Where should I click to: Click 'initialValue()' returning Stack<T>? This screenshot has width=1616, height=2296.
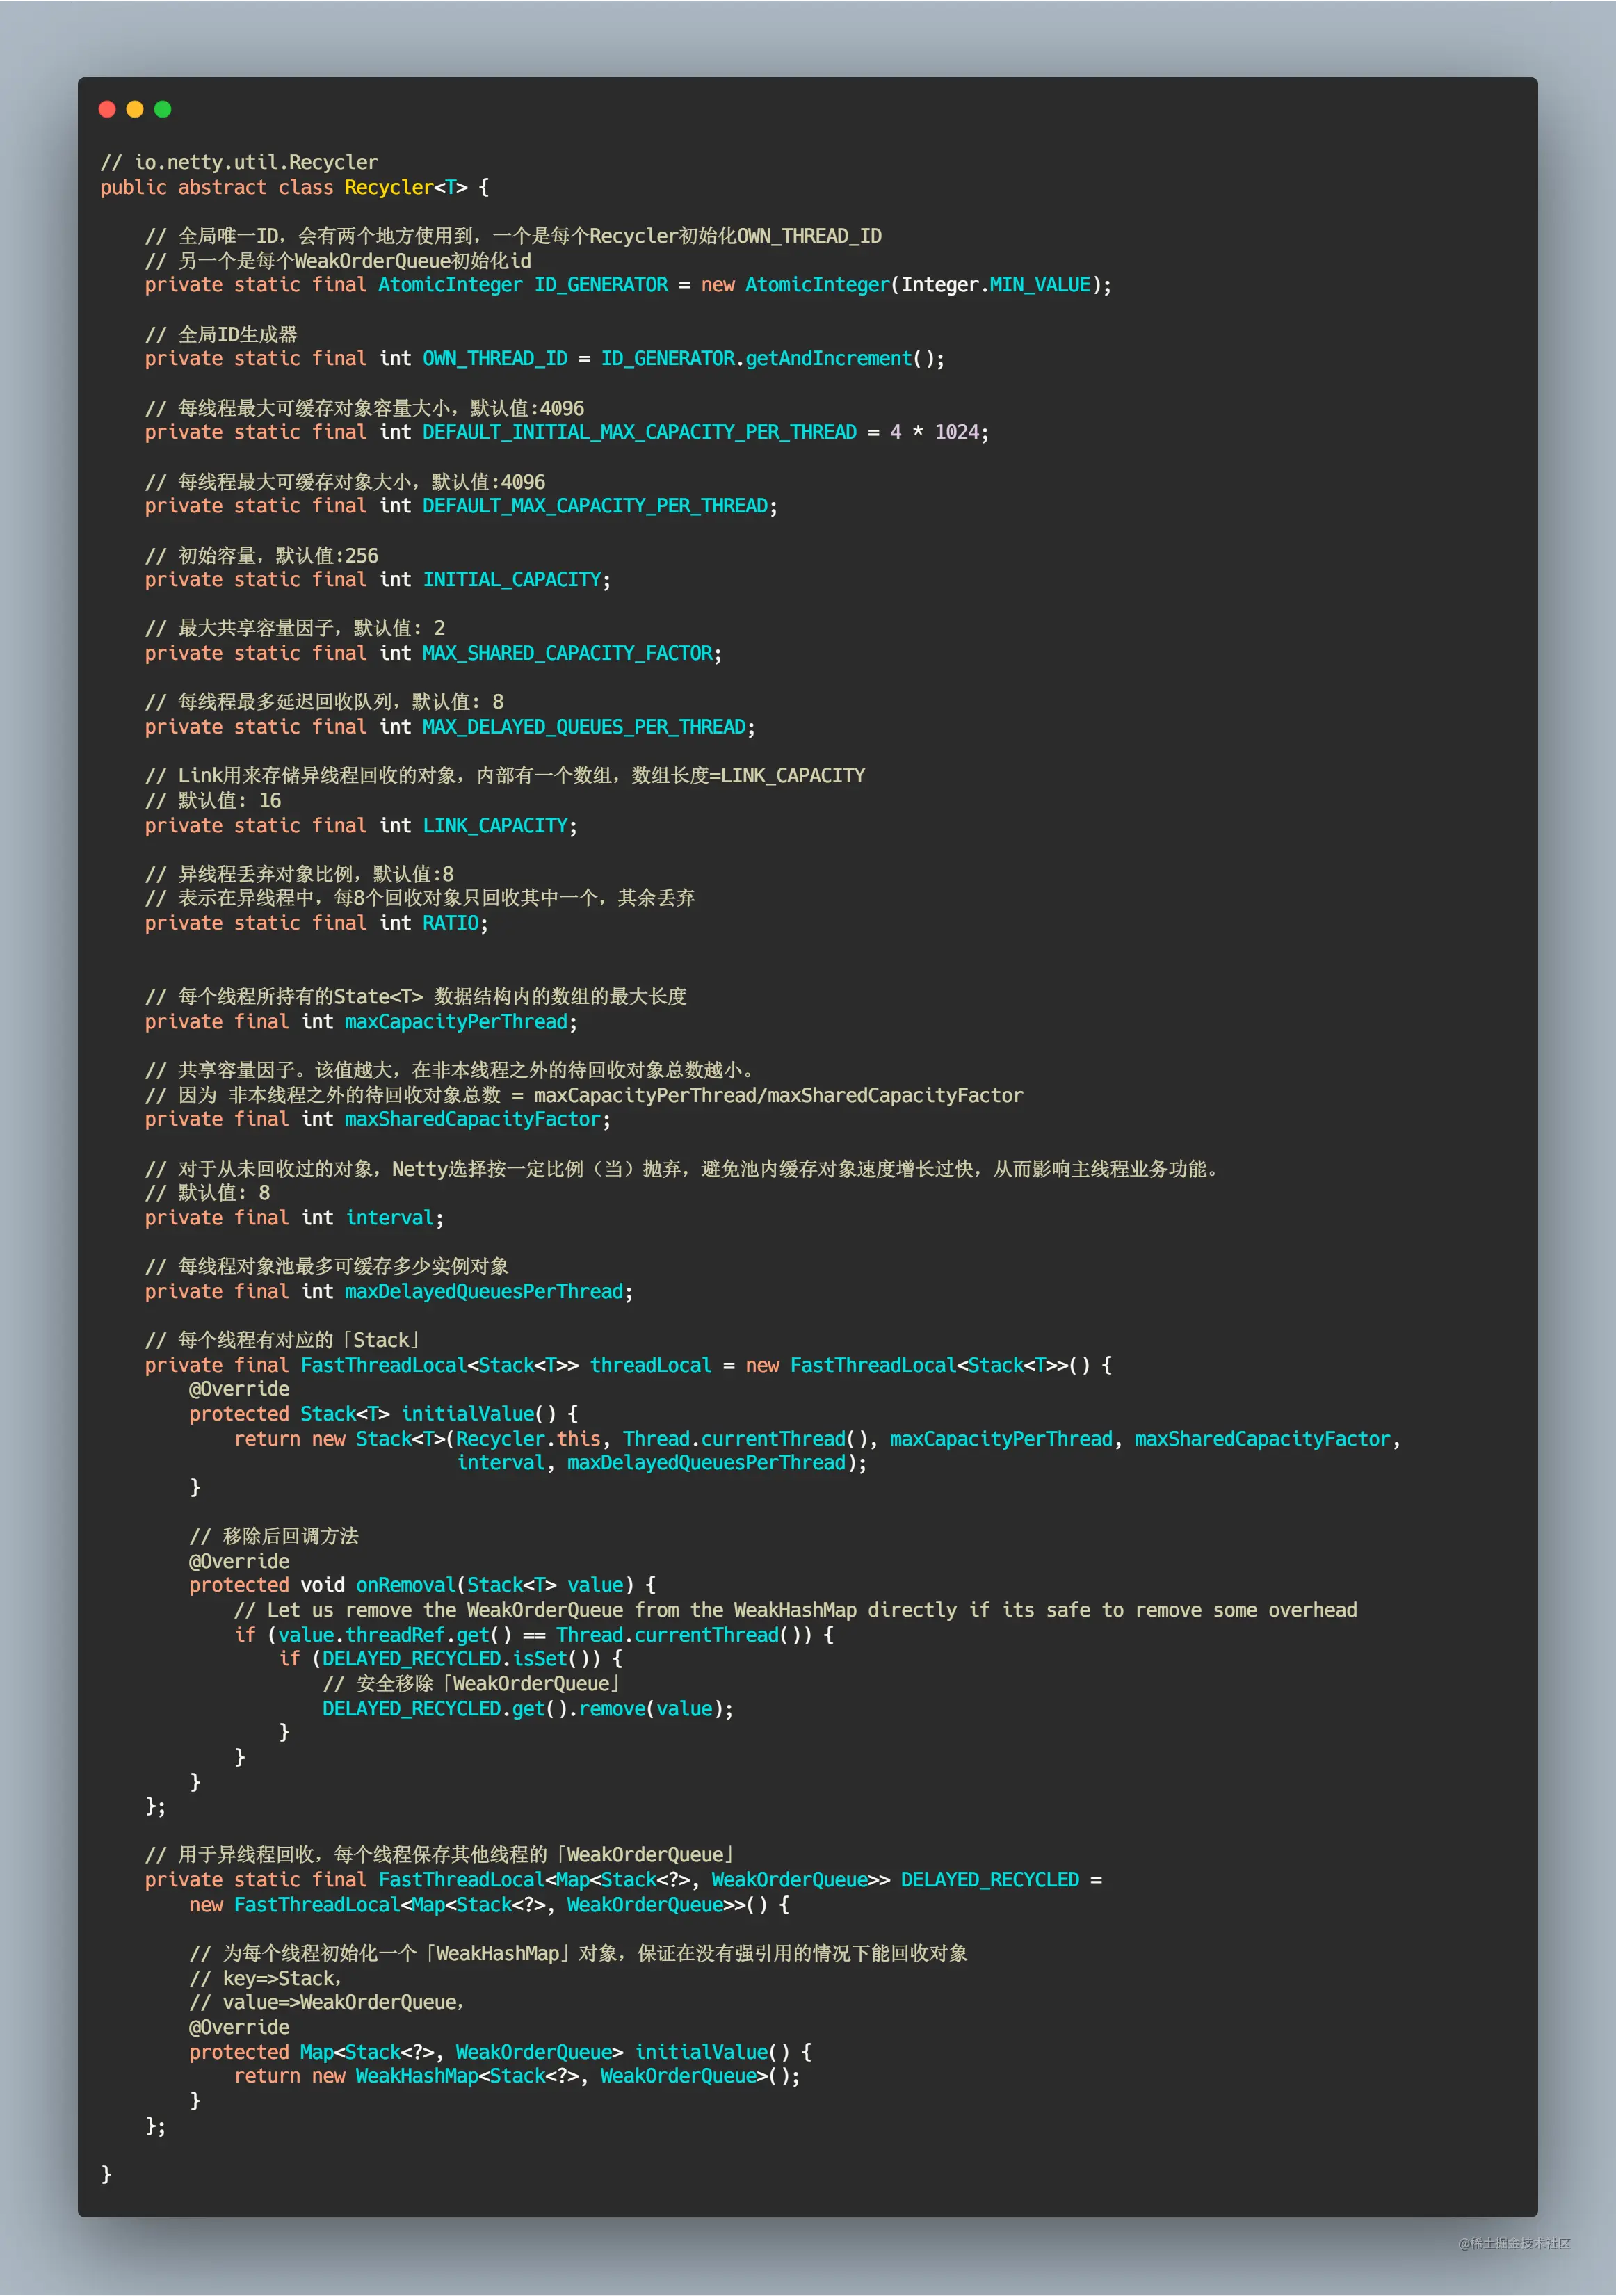[x=478, y=1413]
